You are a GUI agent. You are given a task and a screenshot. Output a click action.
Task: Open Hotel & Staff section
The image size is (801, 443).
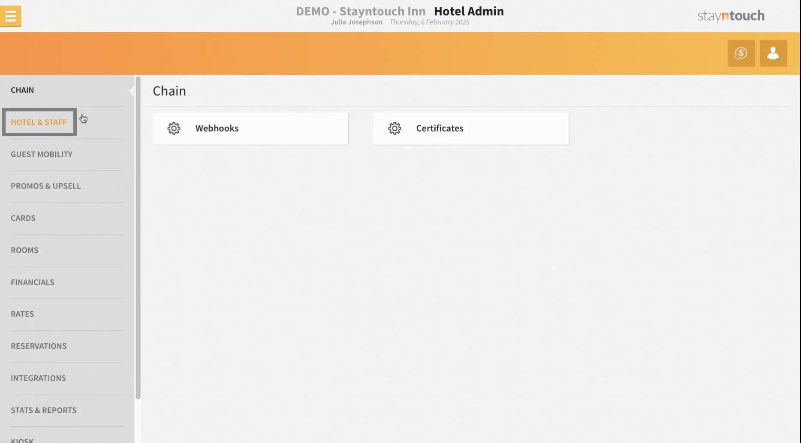pos(39,122)
